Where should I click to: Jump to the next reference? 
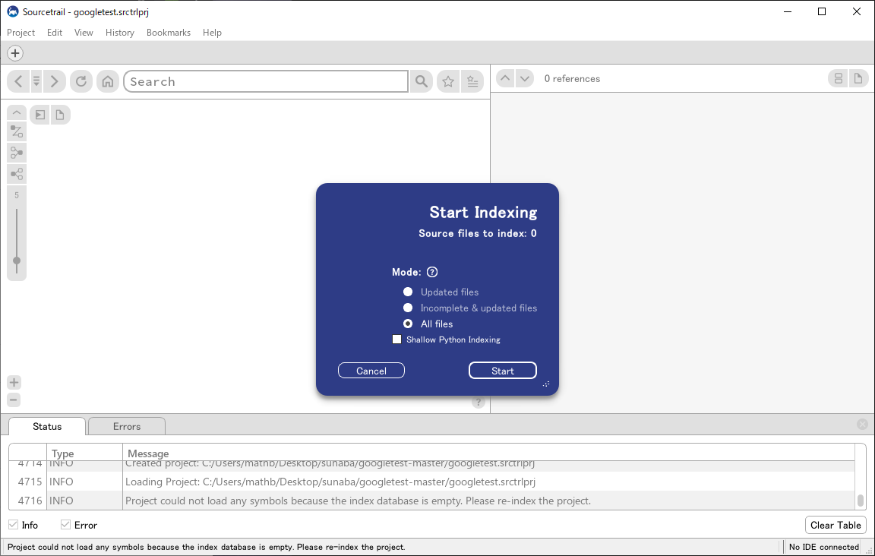[525, 78]
